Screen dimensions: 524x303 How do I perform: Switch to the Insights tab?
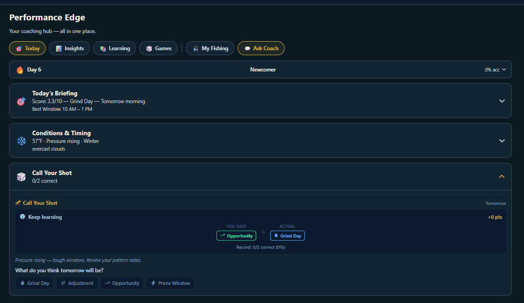coord(70,48)
